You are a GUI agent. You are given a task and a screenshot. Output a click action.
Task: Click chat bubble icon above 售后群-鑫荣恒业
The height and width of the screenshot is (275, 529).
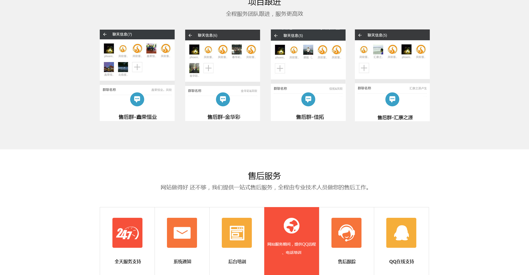click(x=137, y=99)
